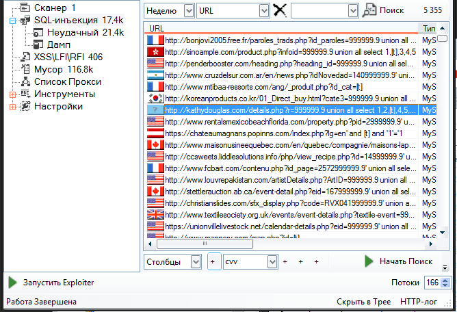The height and width of the screenshot is (312, 457).
Task: Click the Работа Завершена status text
Action: tap(41, 302)
